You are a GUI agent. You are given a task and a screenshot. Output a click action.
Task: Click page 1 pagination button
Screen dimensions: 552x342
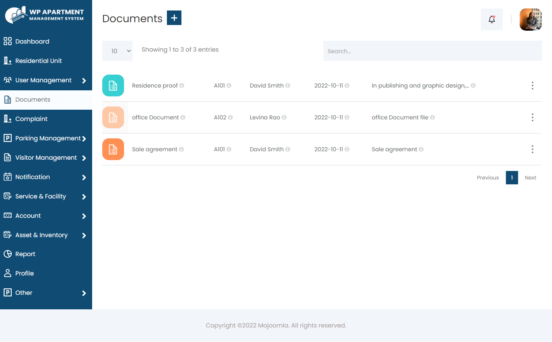[x=512, y=177]
